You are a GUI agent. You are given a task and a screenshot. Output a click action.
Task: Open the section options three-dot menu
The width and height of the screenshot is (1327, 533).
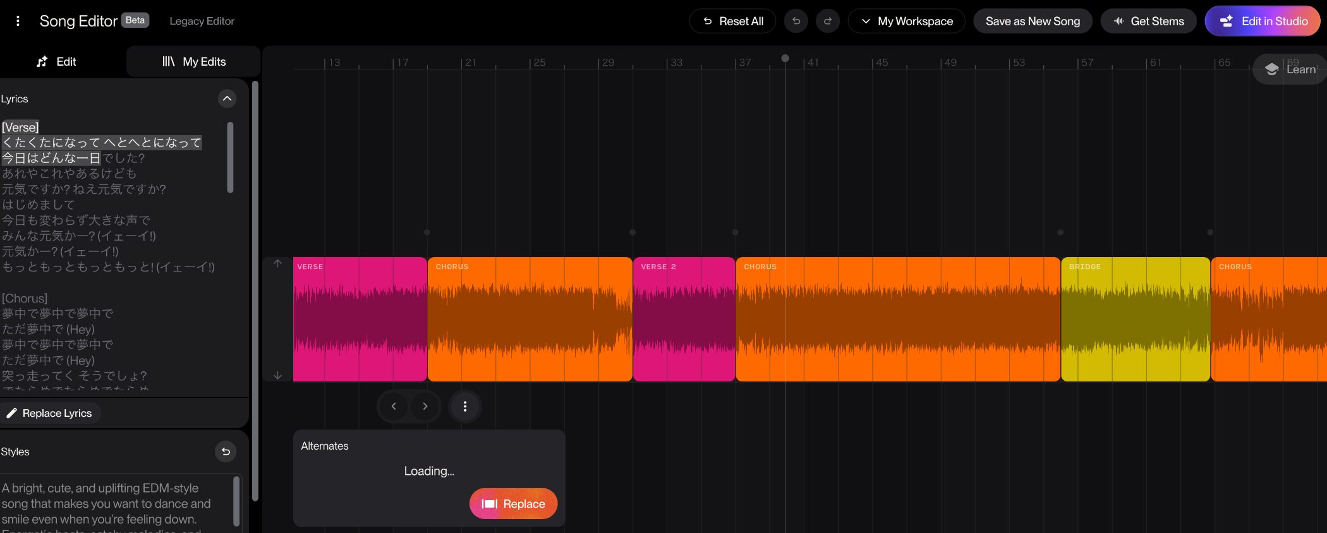click(x=465, y=406)
